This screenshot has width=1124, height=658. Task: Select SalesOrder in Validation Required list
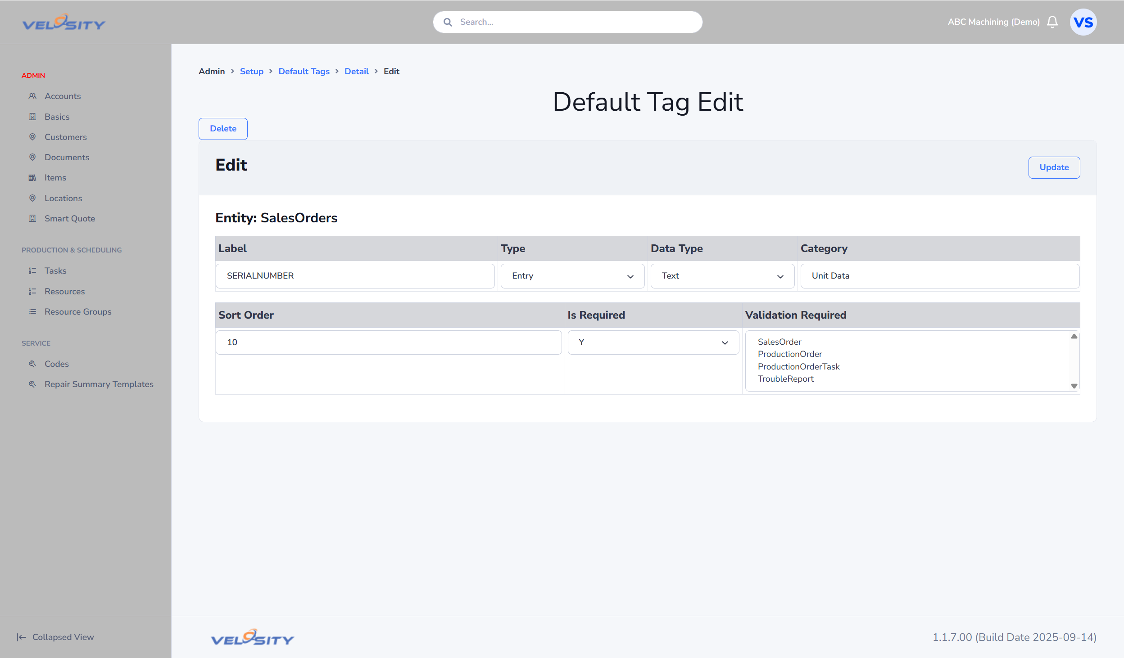[780, 342]
